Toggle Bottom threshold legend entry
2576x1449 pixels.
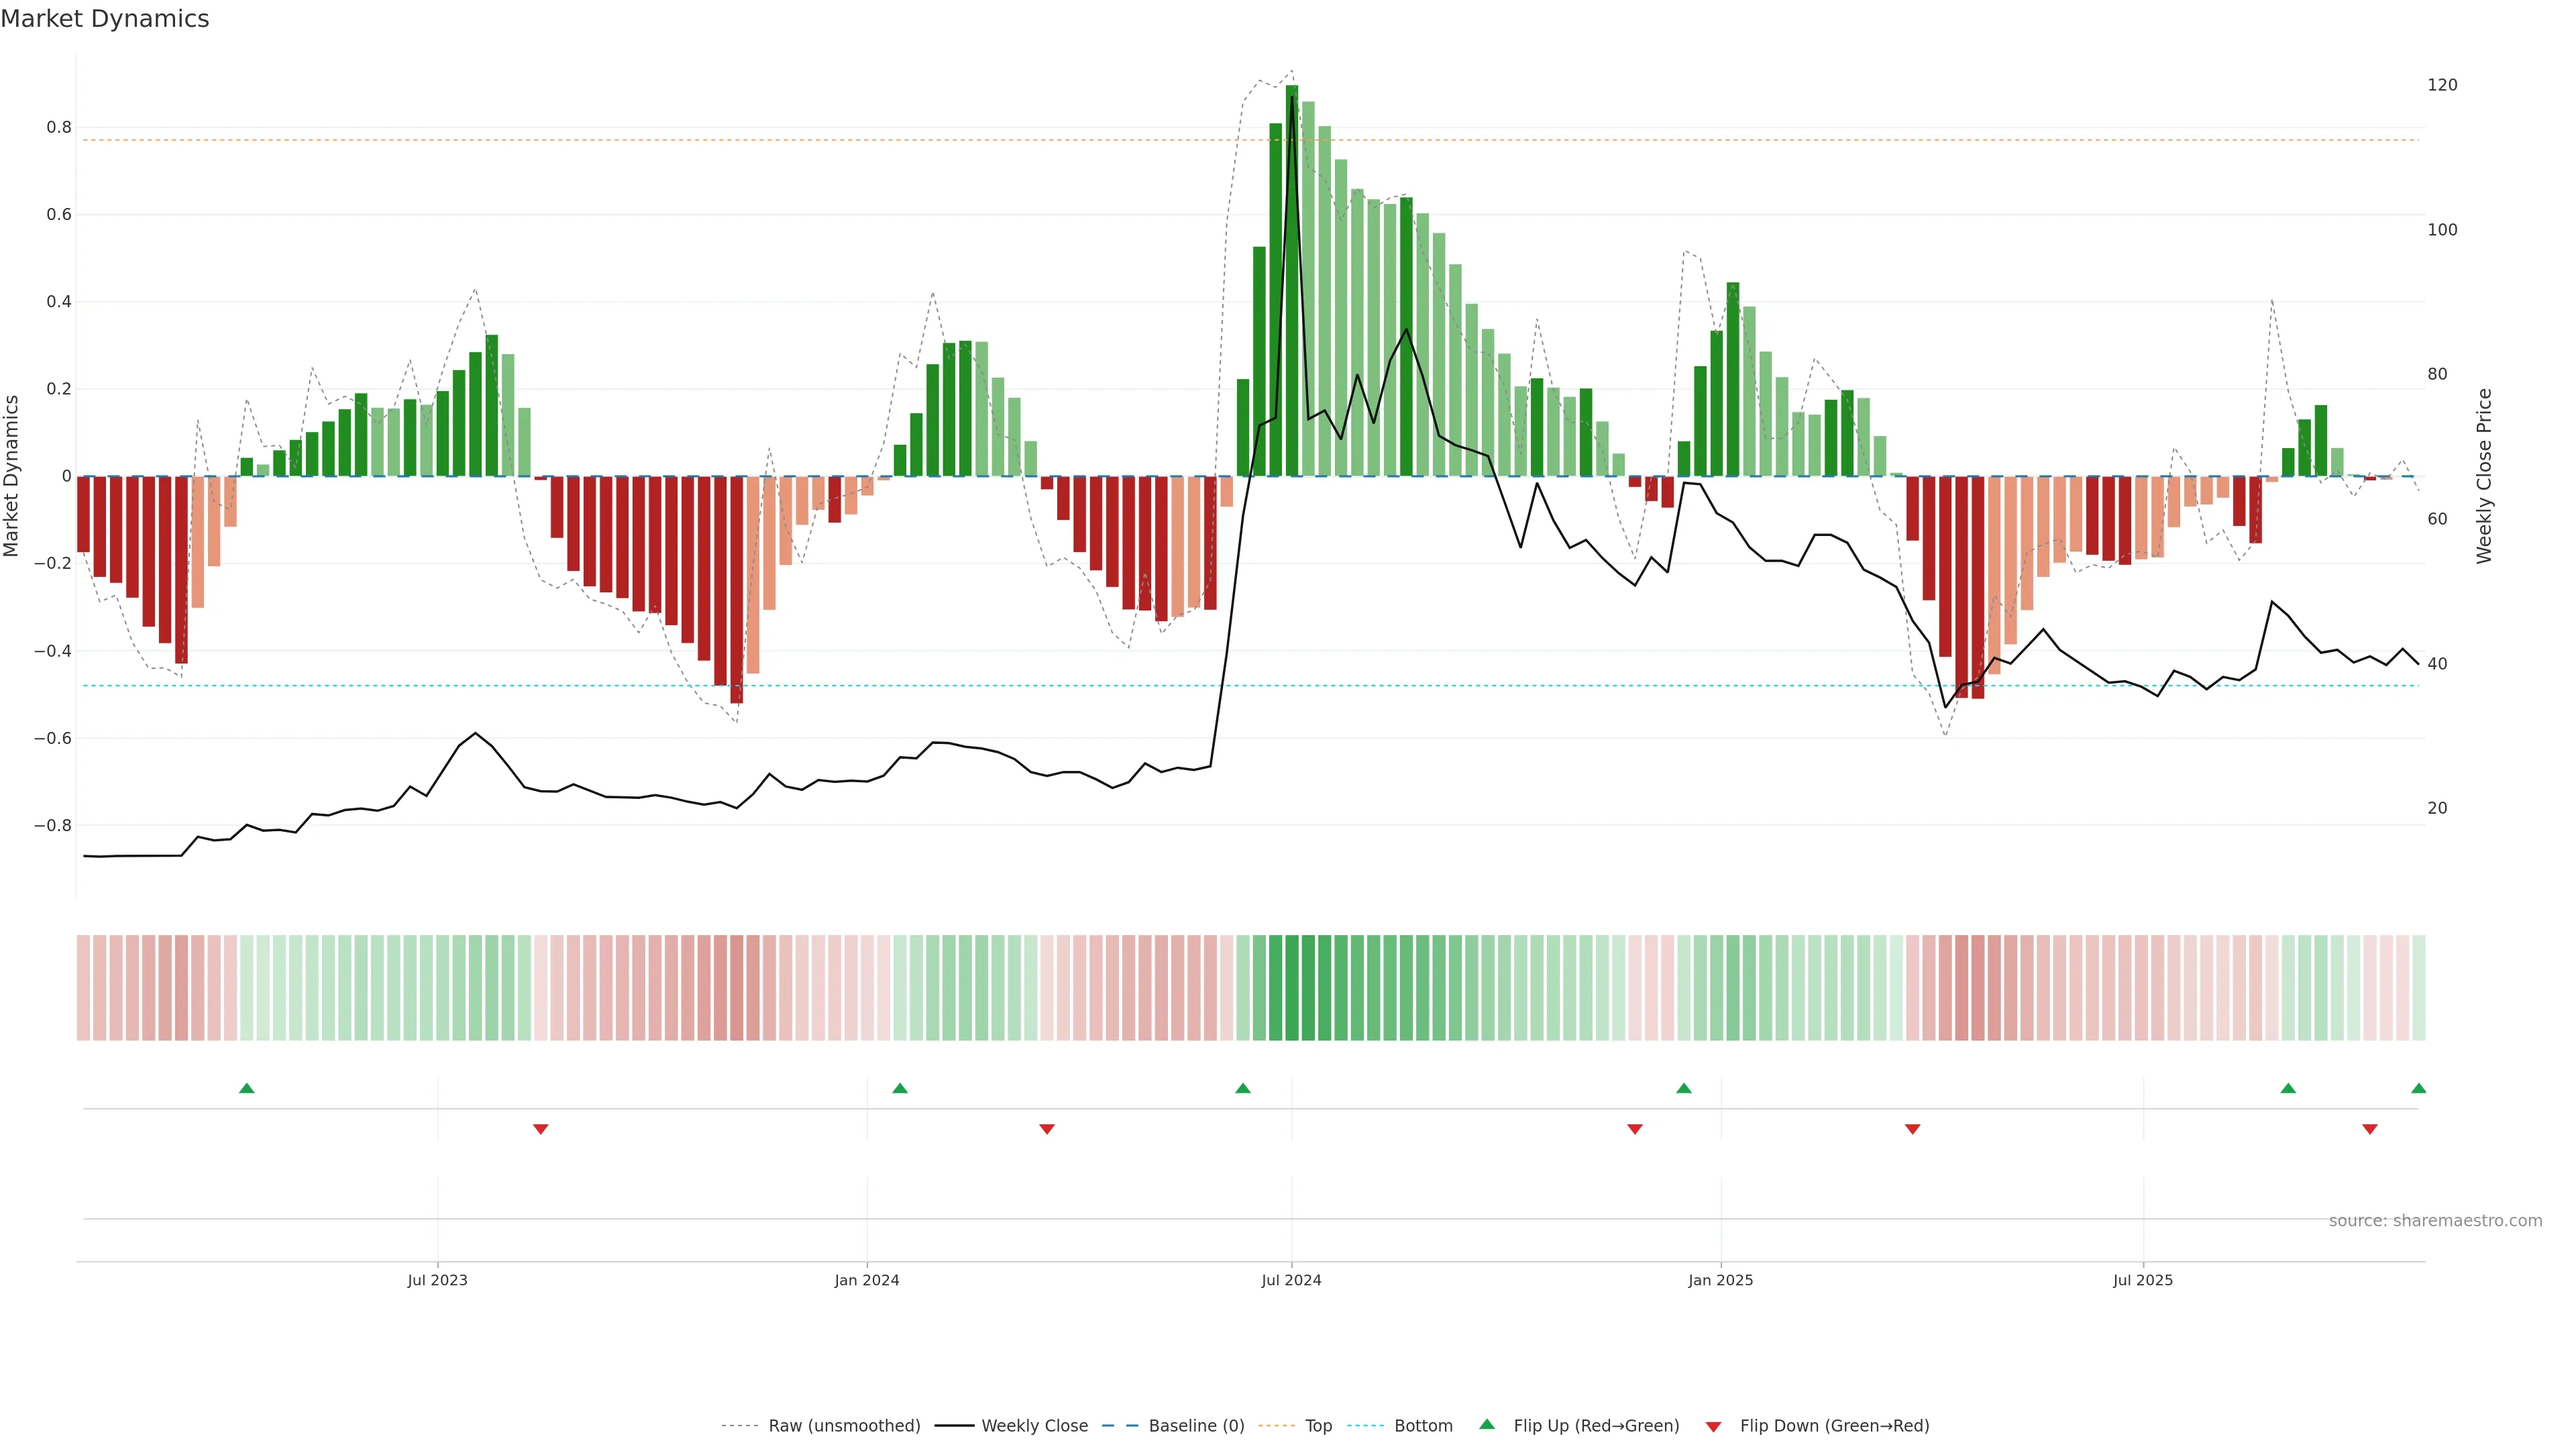[x=1423, y=1426]
